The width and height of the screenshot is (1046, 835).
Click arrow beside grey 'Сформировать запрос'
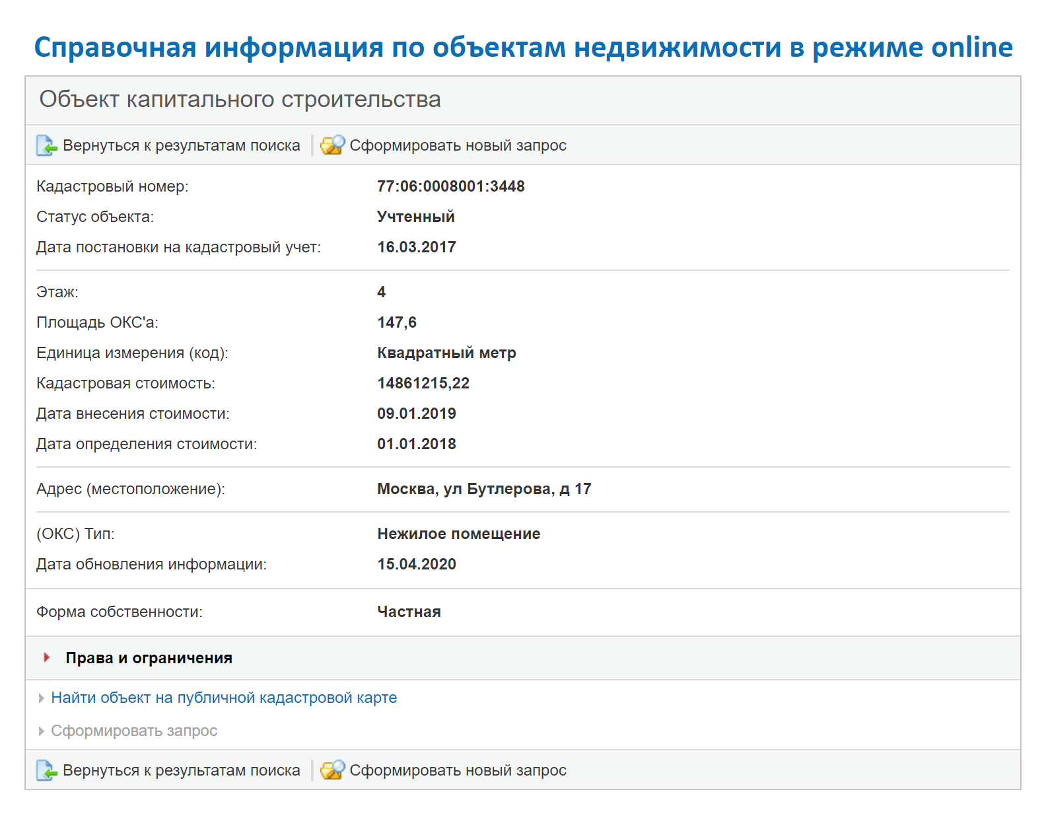tap(42, 731)
